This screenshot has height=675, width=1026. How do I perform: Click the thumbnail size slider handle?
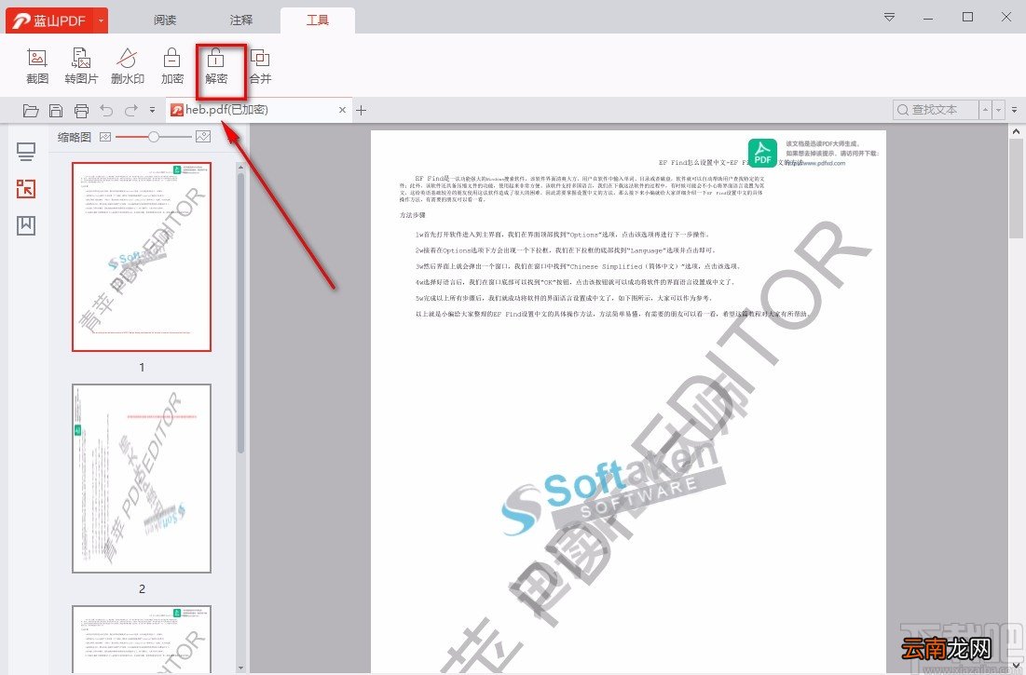pyautogui.click(x=153, y=137)
